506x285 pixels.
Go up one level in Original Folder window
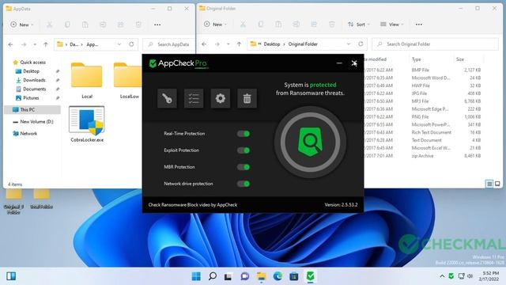239,44
